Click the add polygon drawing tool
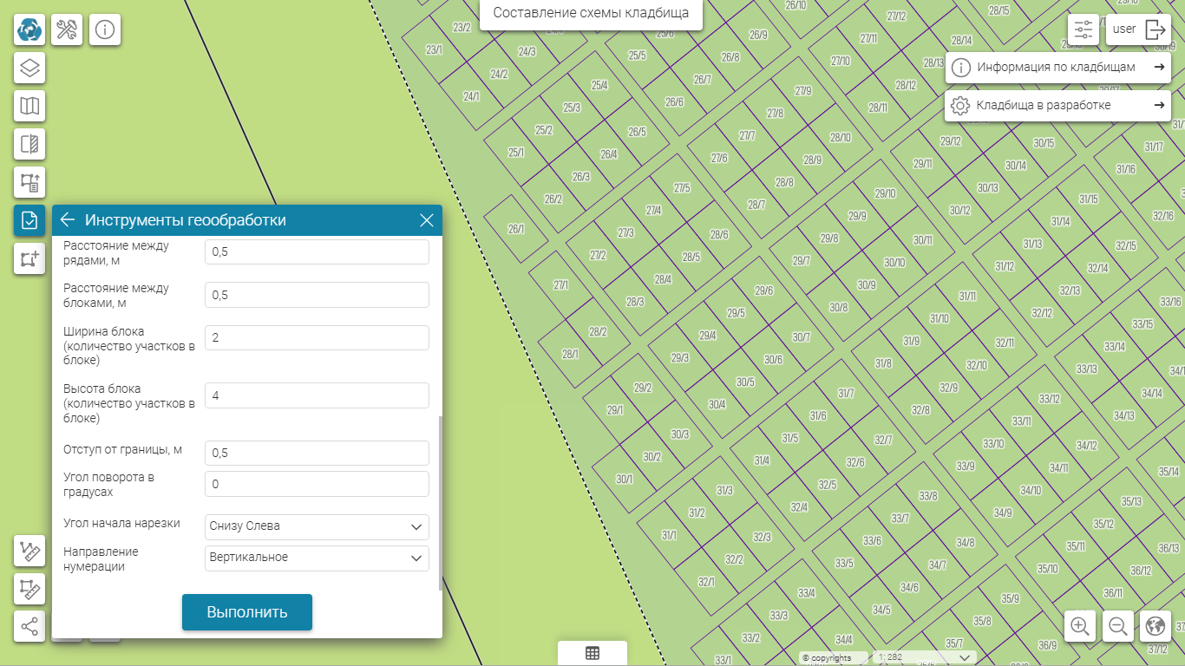This screenshot has height=666, width=1185. point(29,258)
